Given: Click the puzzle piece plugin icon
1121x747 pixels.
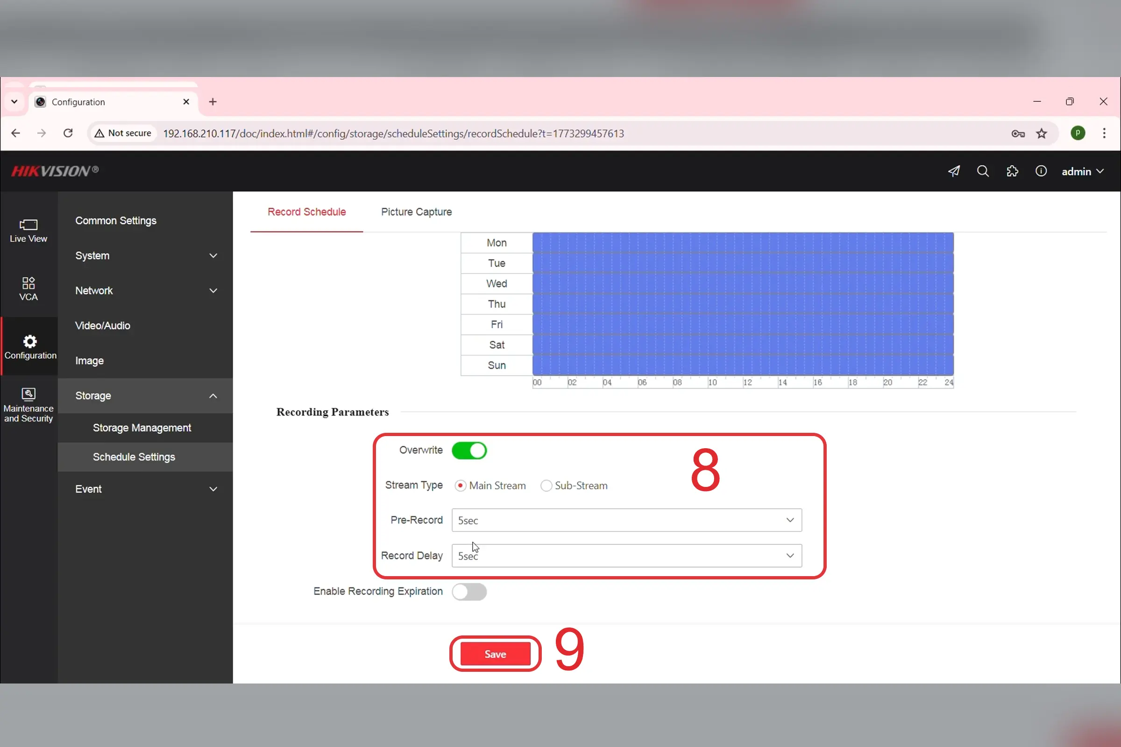Looking at the screenshot, I should pos(1012,171).
